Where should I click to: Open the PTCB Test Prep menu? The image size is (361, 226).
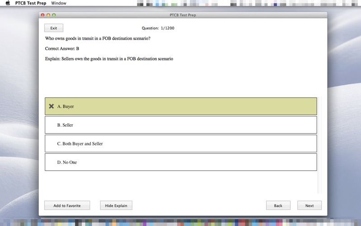pos(31,3)
